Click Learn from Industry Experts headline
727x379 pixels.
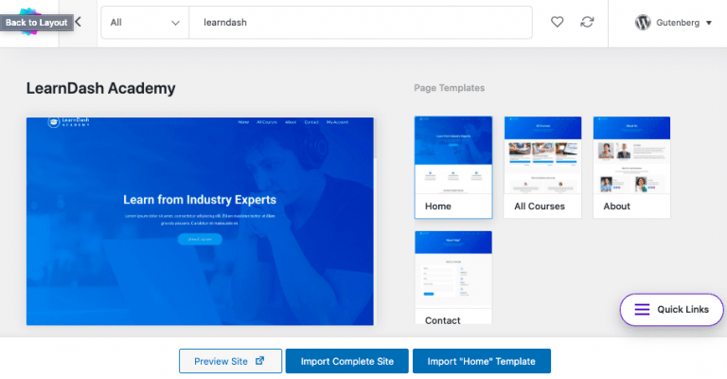tap(200, 200)
